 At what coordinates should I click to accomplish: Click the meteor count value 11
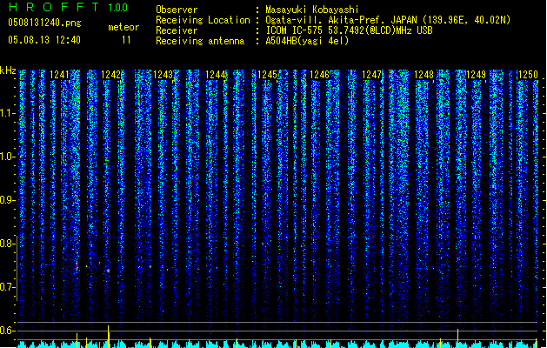click(x=126, y=40)
